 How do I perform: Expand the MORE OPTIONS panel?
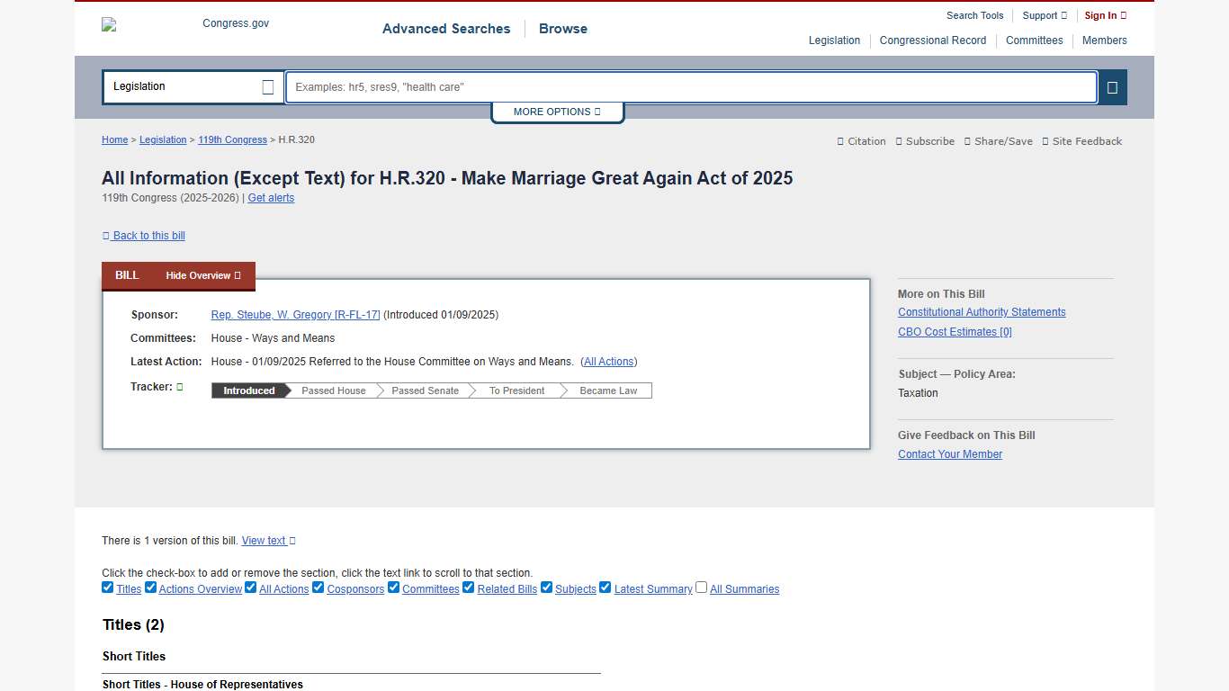[557, 112]
